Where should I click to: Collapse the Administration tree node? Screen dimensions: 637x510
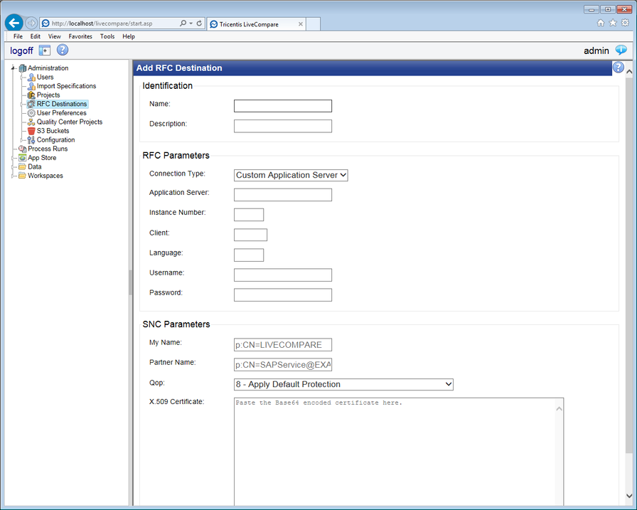(x=12, y=68)
